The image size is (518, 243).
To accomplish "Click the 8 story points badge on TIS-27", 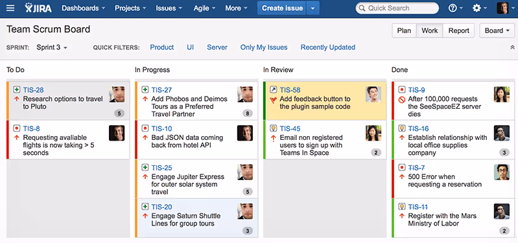I will 248,113.
